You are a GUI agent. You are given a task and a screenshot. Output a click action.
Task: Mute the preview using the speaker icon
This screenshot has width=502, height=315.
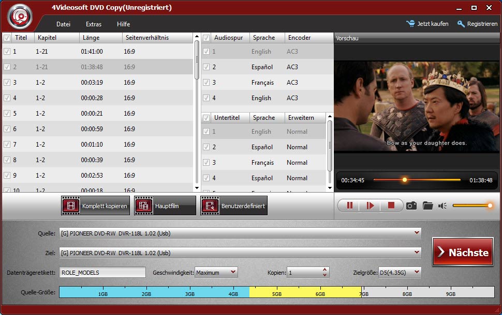[442, 206]
